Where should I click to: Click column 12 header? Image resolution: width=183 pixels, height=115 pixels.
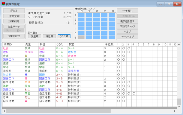click(175, 45)
